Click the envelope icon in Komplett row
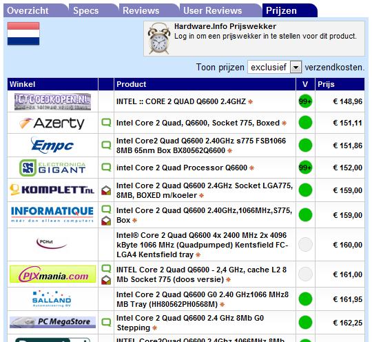The height and width of the screenshot is (342, 372). 106,190
